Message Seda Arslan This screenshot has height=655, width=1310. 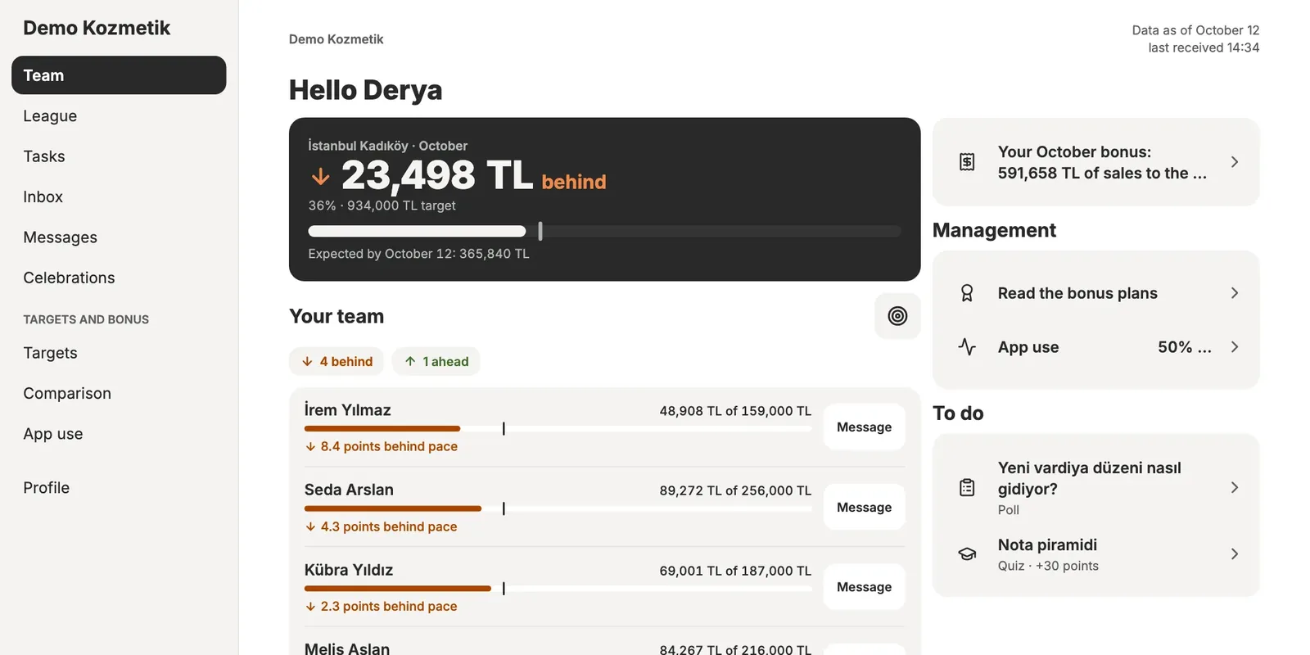tap(864, 508)
